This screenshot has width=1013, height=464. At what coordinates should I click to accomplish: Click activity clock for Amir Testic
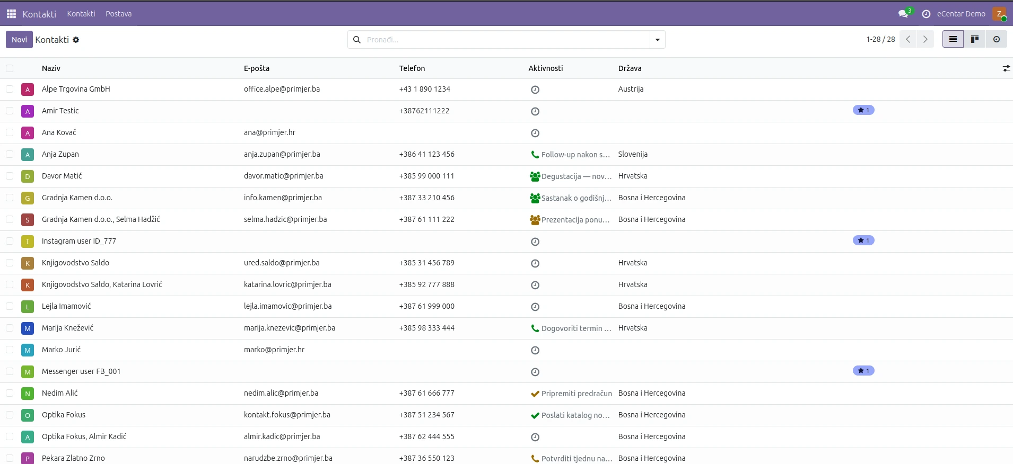point(535,111)
